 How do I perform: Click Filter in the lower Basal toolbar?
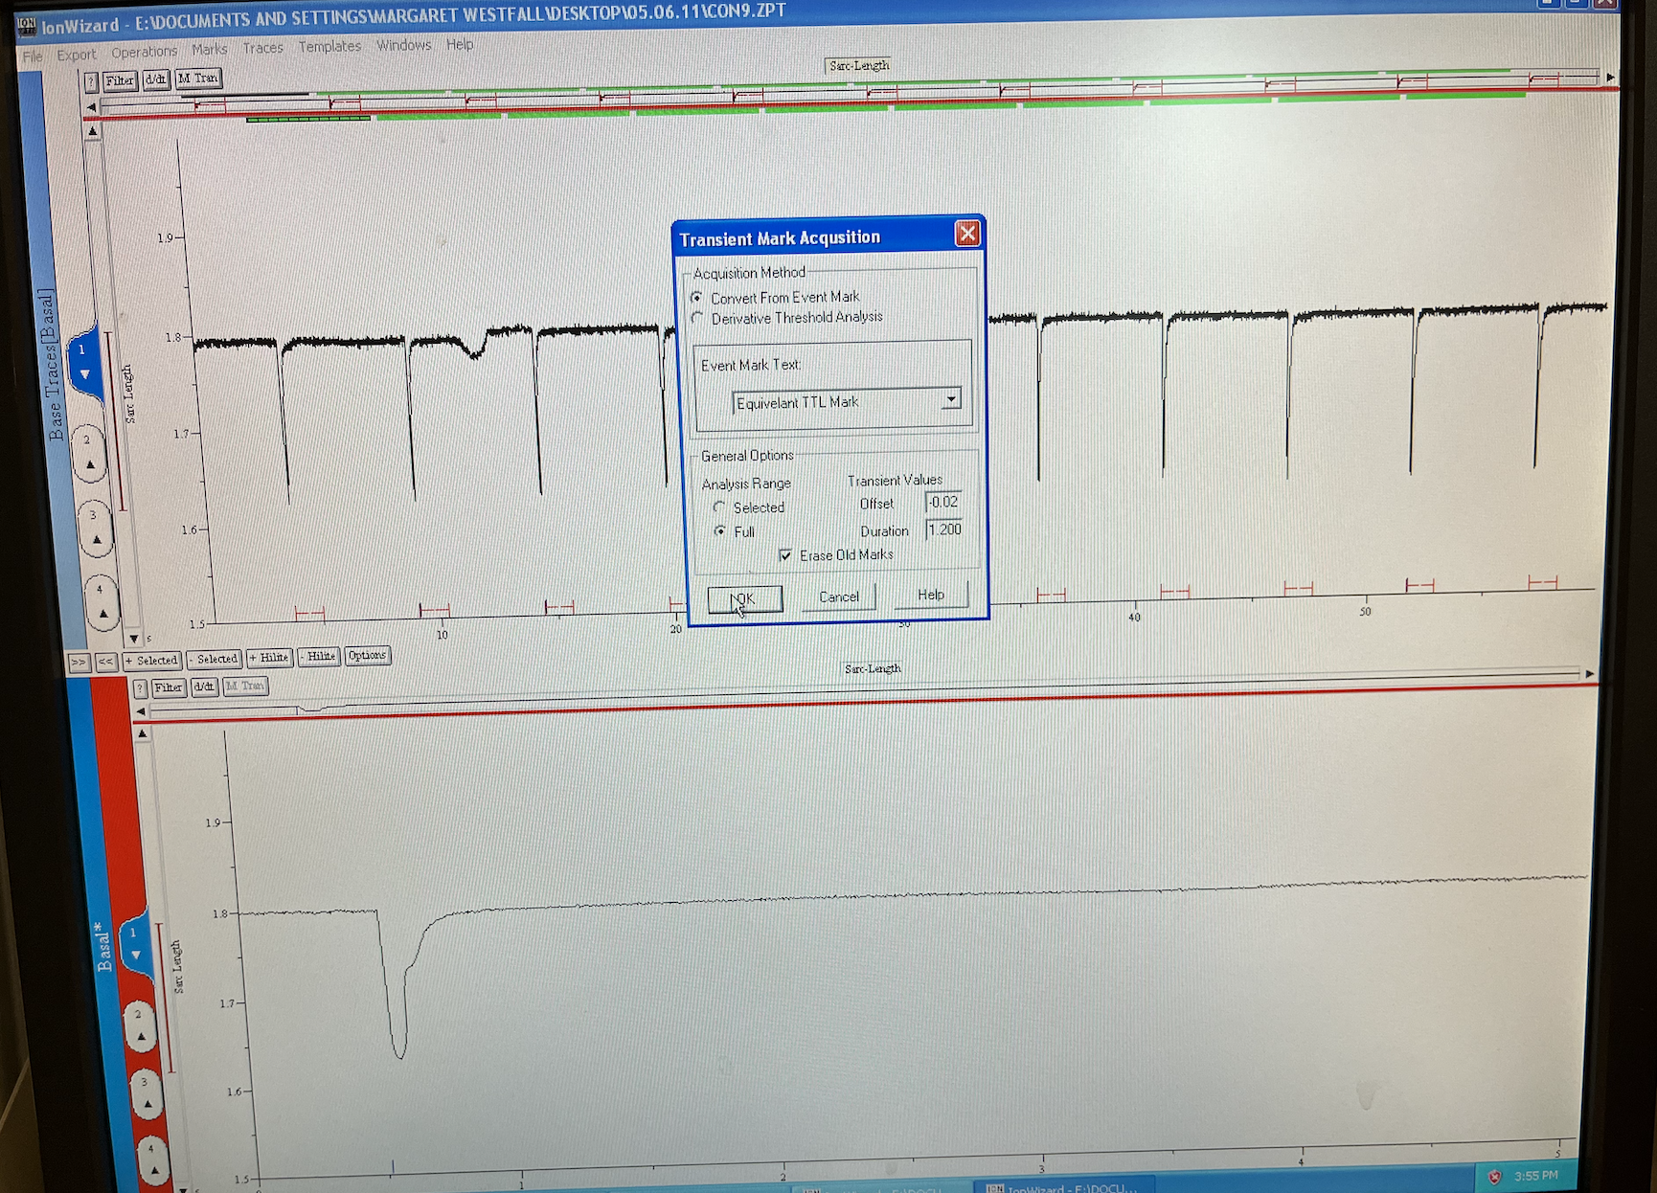[x=168, y=687]
